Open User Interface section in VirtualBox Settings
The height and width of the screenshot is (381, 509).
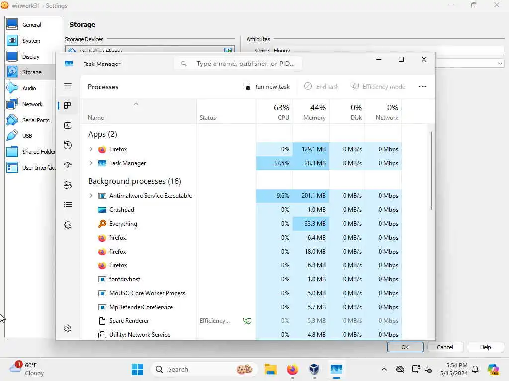tap(30, 168)
